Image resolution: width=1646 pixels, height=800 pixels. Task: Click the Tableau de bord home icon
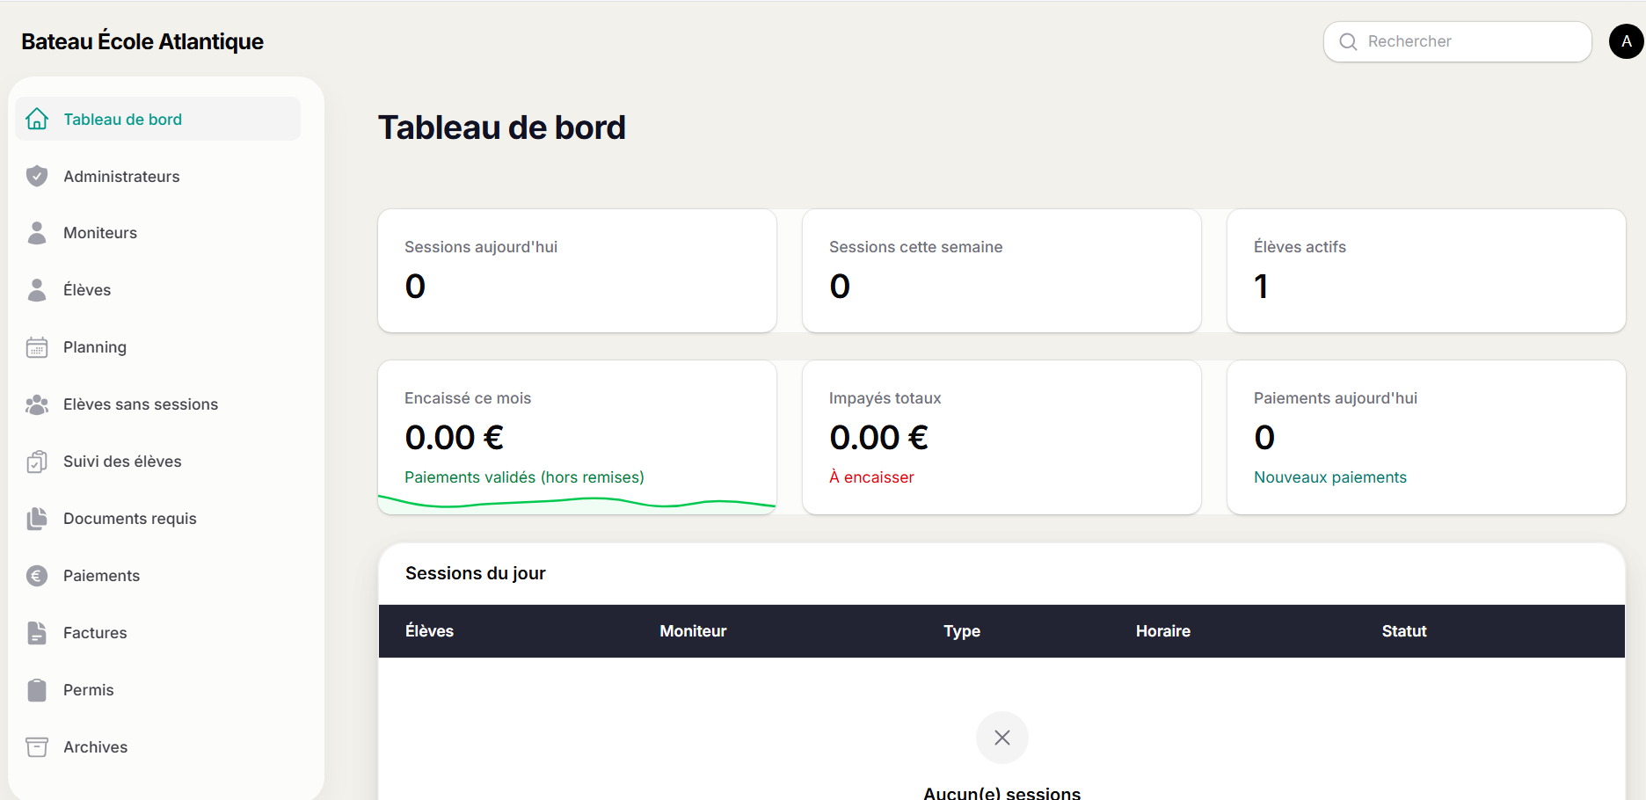click(37, 119)
